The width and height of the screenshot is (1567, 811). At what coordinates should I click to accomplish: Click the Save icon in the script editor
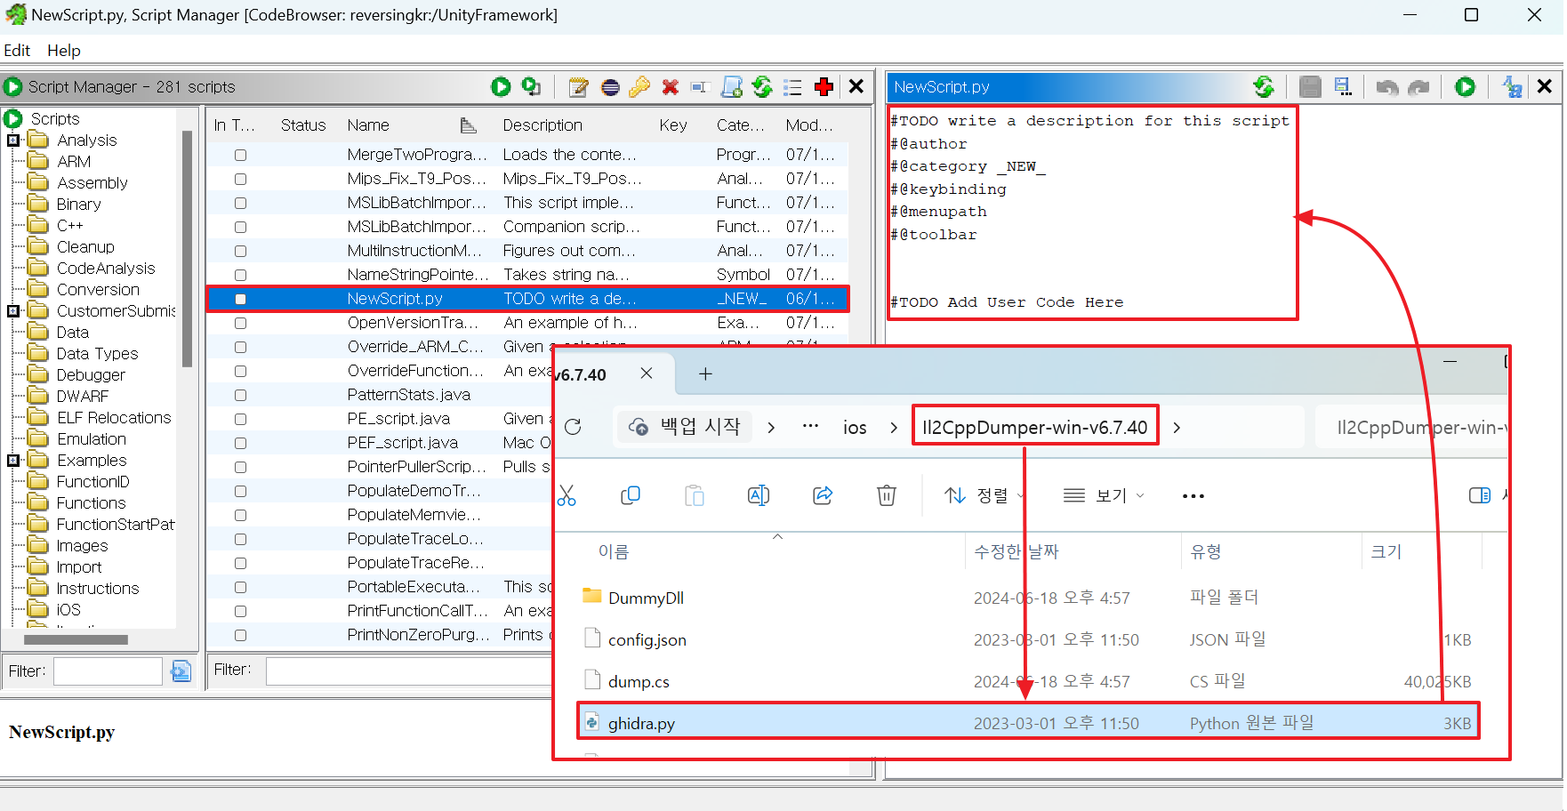coord(1310,86)
